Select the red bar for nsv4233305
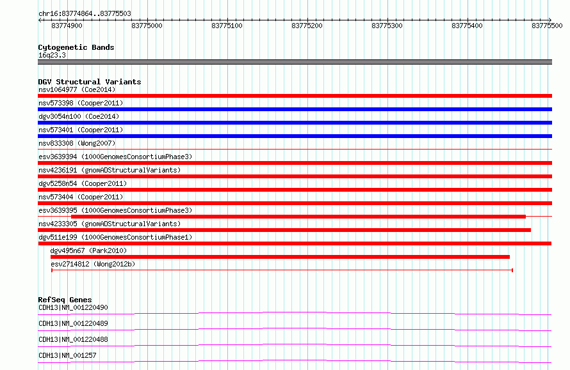This screenshot has height=370, width=570. point(284,230)
